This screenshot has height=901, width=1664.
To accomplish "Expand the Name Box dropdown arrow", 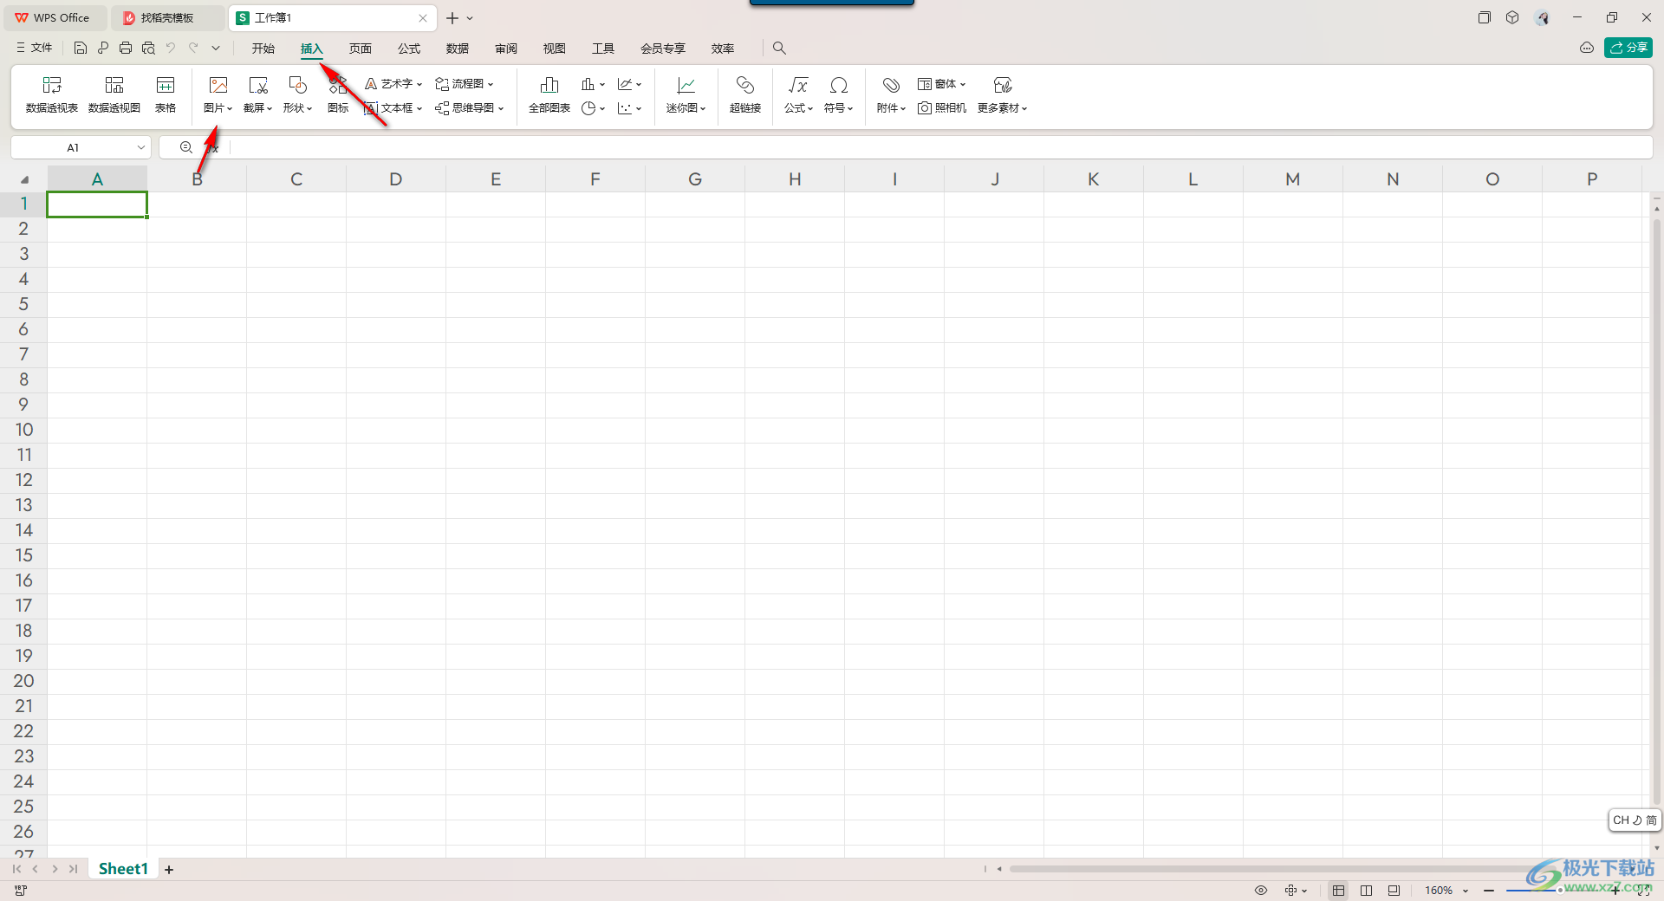I will coord(140,148).
